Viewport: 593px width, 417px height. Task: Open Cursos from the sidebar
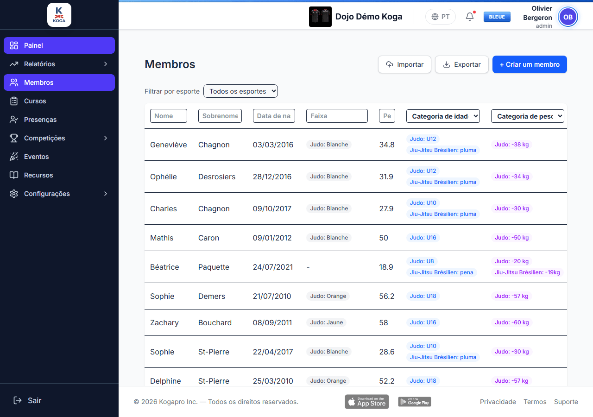59,101
